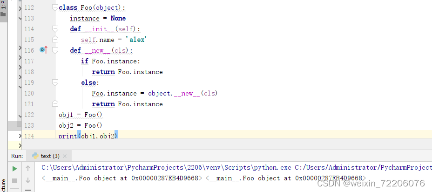Click line number 117 in the gutter
The width and height of the screenshot is (432, 192).
29,61
